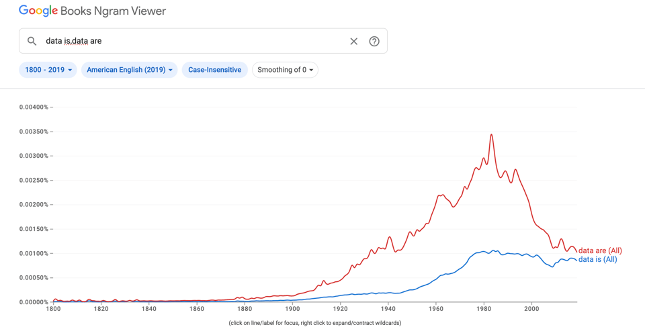Open the help question mark icon
The image size is (645, 331).
click(374, 41)
